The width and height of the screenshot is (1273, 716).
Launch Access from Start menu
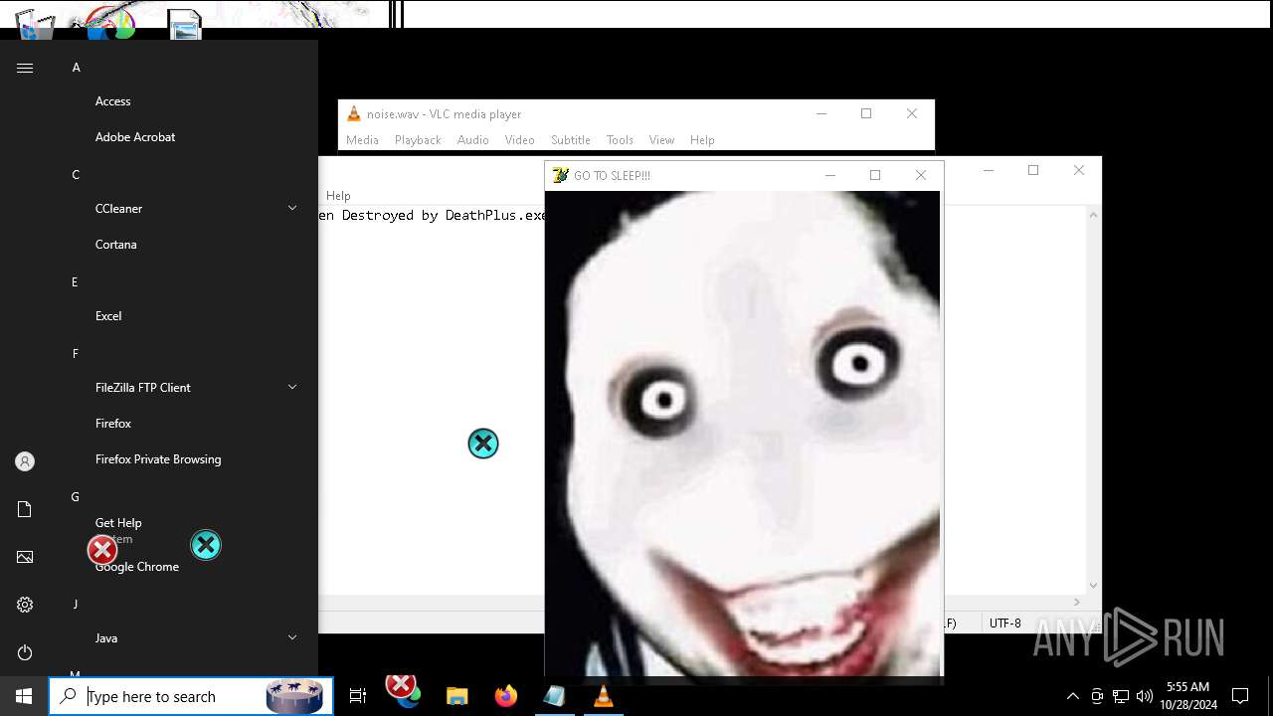113,101
